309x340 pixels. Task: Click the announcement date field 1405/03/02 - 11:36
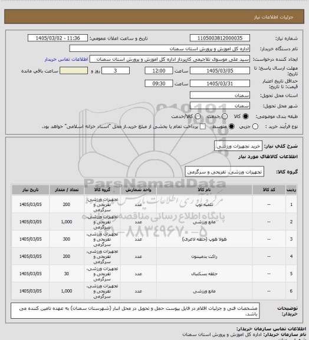pyautogui.click(x=58, y=38)
